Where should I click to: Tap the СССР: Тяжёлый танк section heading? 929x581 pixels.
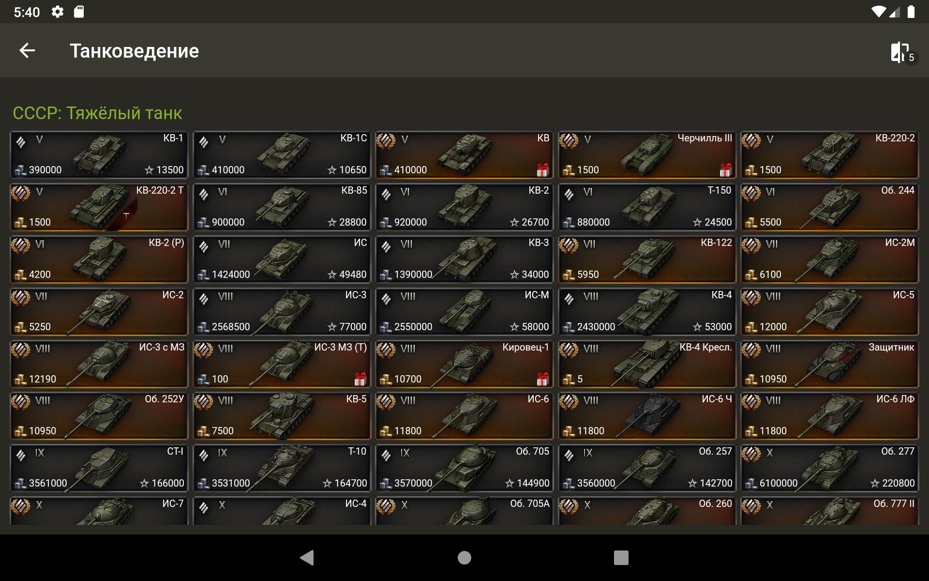[97, 113]
